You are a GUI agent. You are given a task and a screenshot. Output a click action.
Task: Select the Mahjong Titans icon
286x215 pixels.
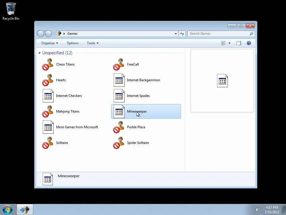(48, 111)
